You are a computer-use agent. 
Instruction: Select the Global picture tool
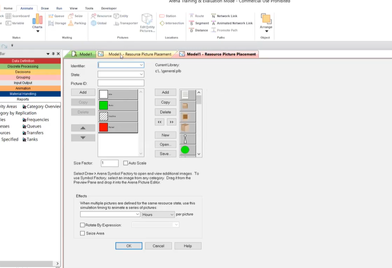99,23
